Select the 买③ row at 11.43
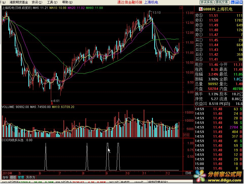This screenshot has height=184, width=244. pyautogui.click(x=219, y=50)
